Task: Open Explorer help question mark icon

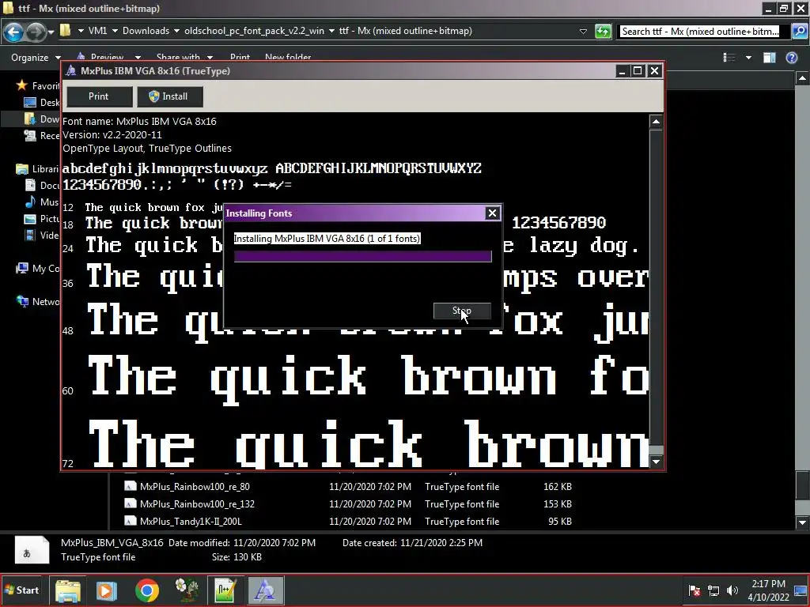Action: pos(791,57)
